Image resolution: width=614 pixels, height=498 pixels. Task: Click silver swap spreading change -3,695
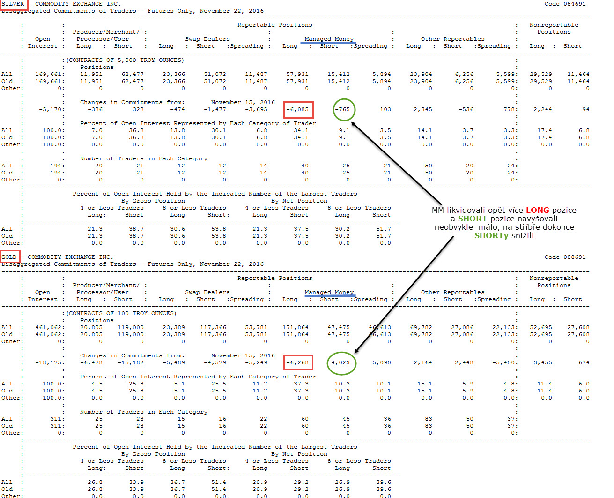point(256,109)
